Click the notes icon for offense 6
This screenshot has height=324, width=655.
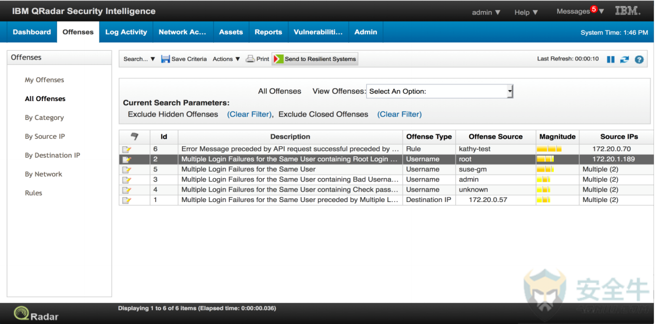127,149
